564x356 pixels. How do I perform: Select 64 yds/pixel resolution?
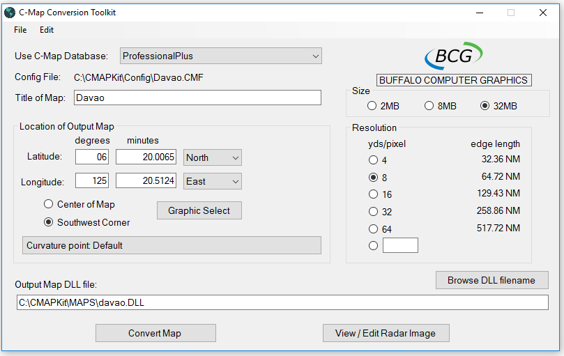click(x=373, y=229)
